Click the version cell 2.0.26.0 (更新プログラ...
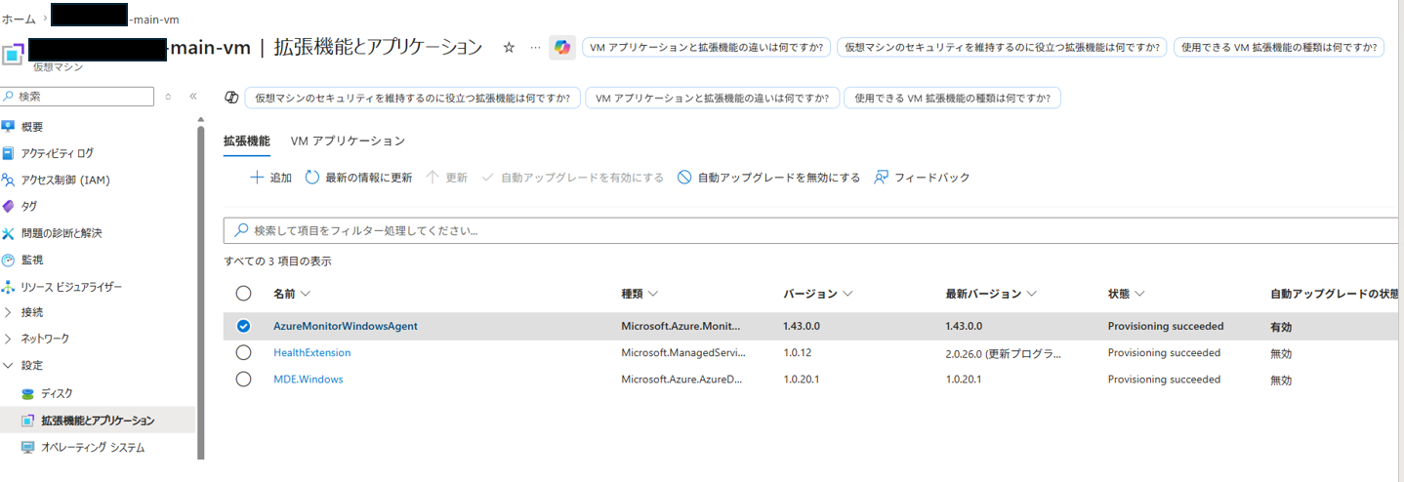Viewport: 1404px width, 482px height. [x=1003, y=352]
